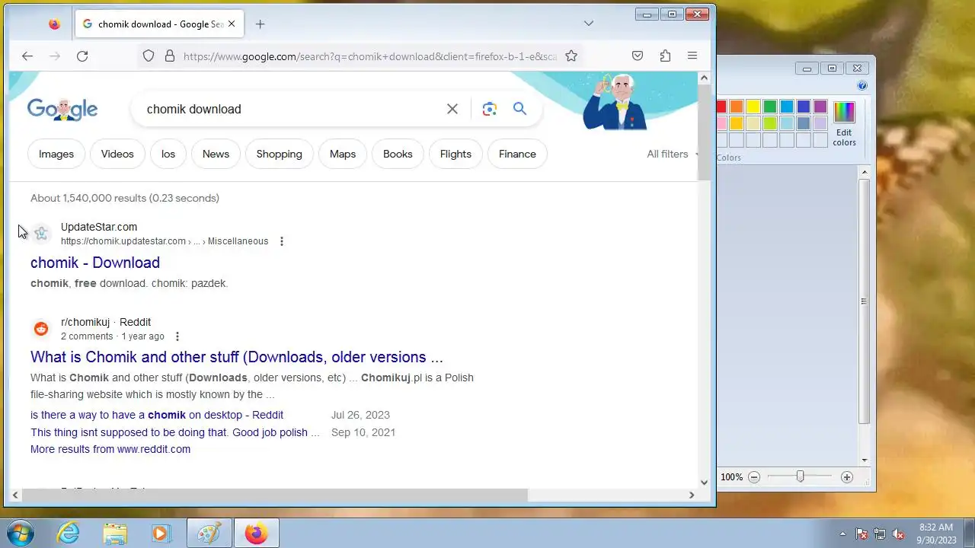Viewport: 975px width, 548px height.
Task: Open 'What is Chomik and other stuff' link
Action: tap(237, 357)
